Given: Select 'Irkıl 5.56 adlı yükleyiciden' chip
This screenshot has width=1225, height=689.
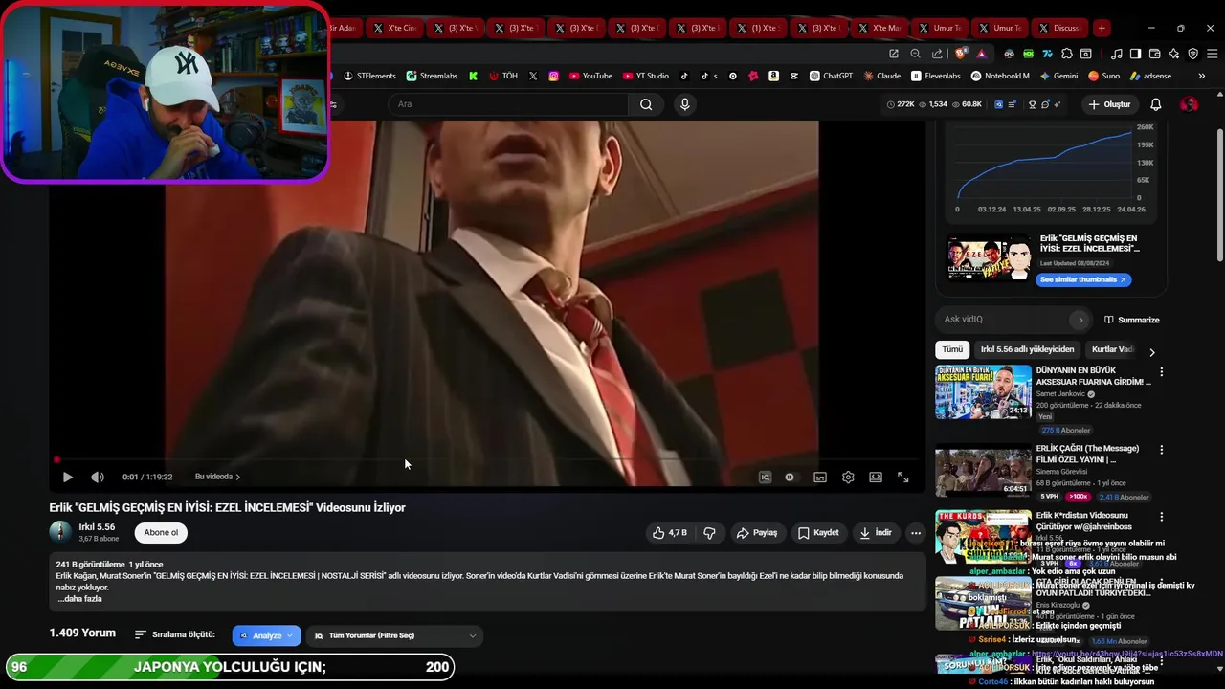Looking at the screenshot, I should pos(1028,349).
